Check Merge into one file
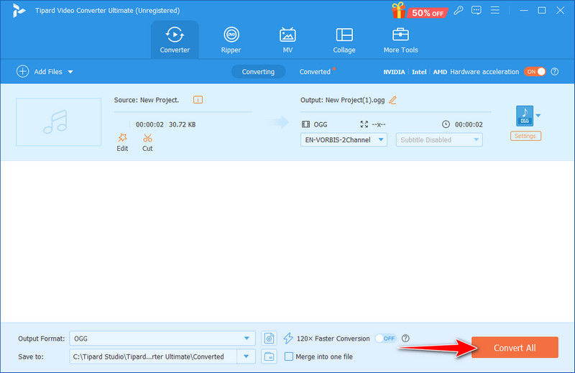The height and width of the screenshot is (373, 575). pyautogui.click(x=289, y=356)
